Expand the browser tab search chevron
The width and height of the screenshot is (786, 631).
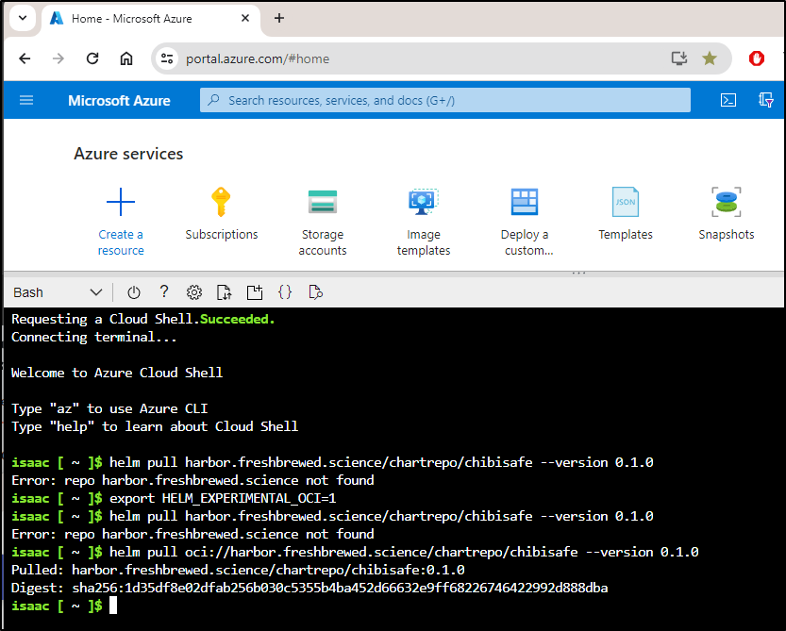tap(23, 18)
